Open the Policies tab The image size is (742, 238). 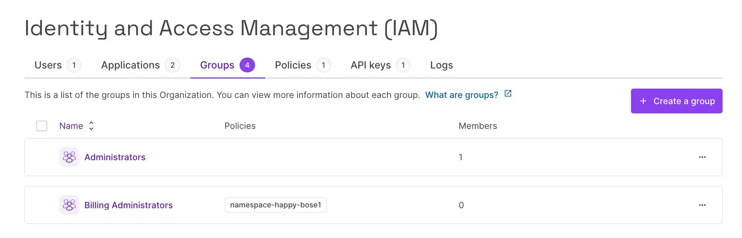[302, 65]
